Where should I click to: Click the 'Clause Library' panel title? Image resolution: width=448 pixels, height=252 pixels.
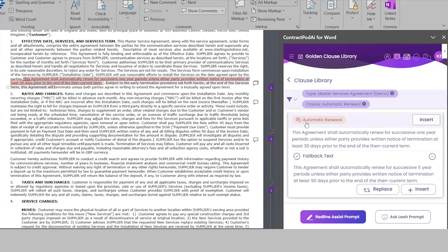(313, 80)
